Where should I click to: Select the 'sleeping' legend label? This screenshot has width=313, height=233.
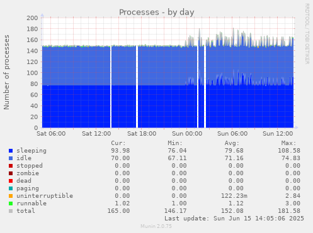click(x=31, y=151)
